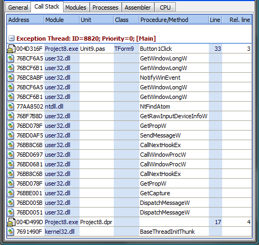Click module icon for address 76BBE001
259x245 pixels.
(11, 193)
